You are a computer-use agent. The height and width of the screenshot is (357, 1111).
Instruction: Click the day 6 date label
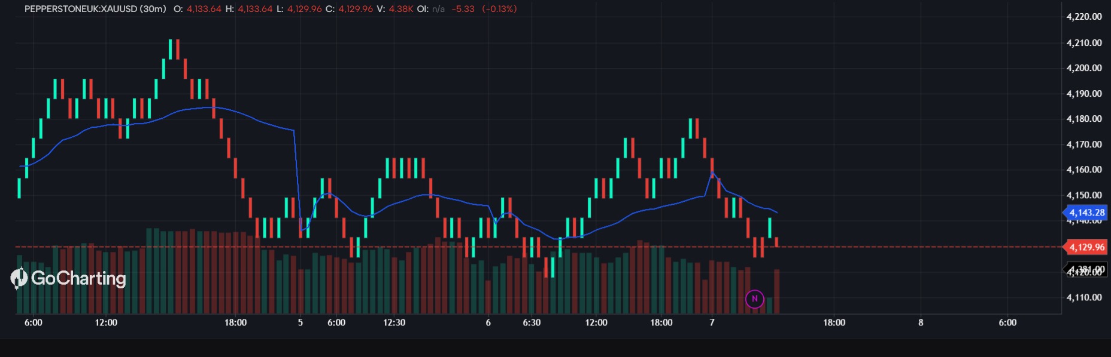[488, 322]
